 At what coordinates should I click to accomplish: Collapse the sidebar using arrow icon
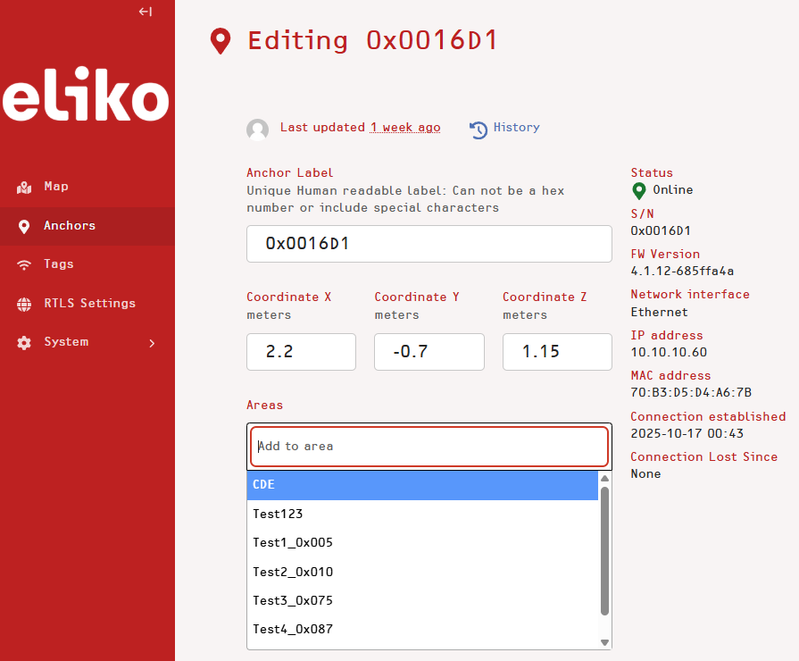(x=146, y=12)
